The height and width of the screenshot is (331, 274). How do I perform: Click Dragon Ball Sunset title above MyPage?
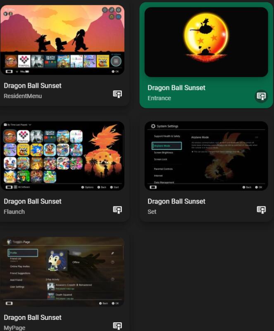[x=33, y=317]
